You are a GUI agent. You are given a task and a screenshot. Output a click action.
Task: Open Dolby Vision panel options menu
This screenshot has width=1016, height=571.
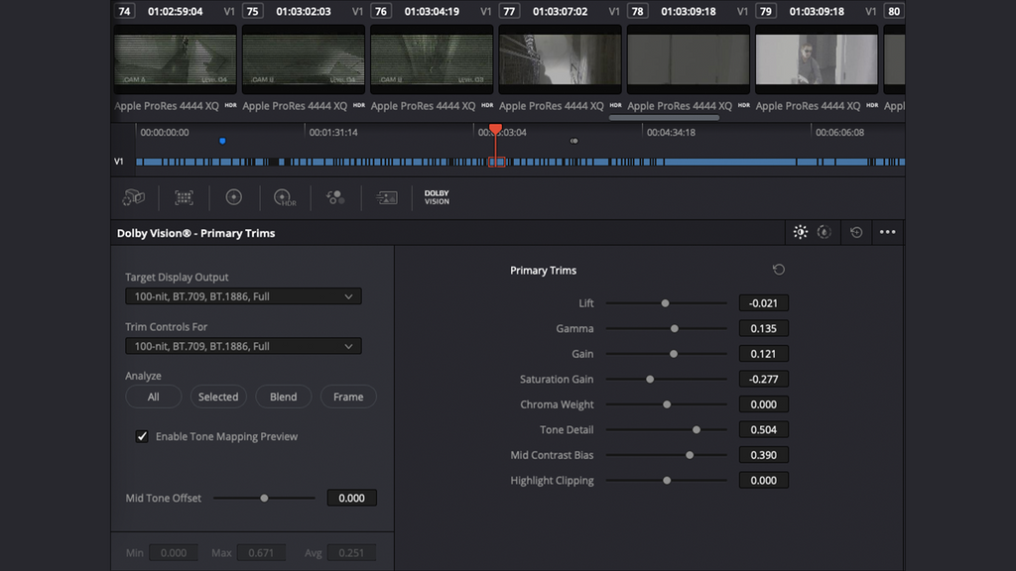(888, 232)
